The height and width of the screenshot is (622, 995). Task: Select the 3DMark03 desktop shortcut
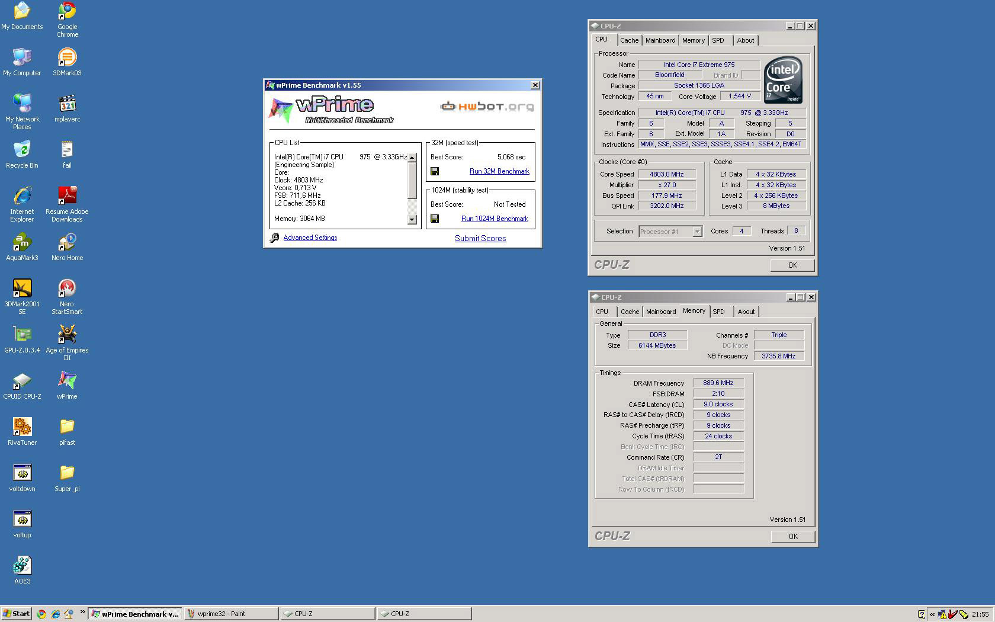point(67,63)
